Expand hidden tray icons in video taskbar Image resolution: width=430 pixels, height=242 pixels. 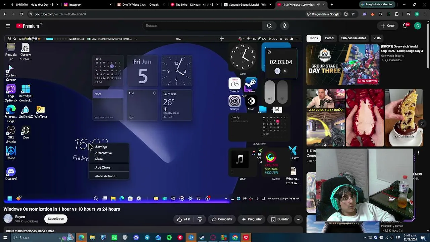pyautogui.click(x=226, y=199)
